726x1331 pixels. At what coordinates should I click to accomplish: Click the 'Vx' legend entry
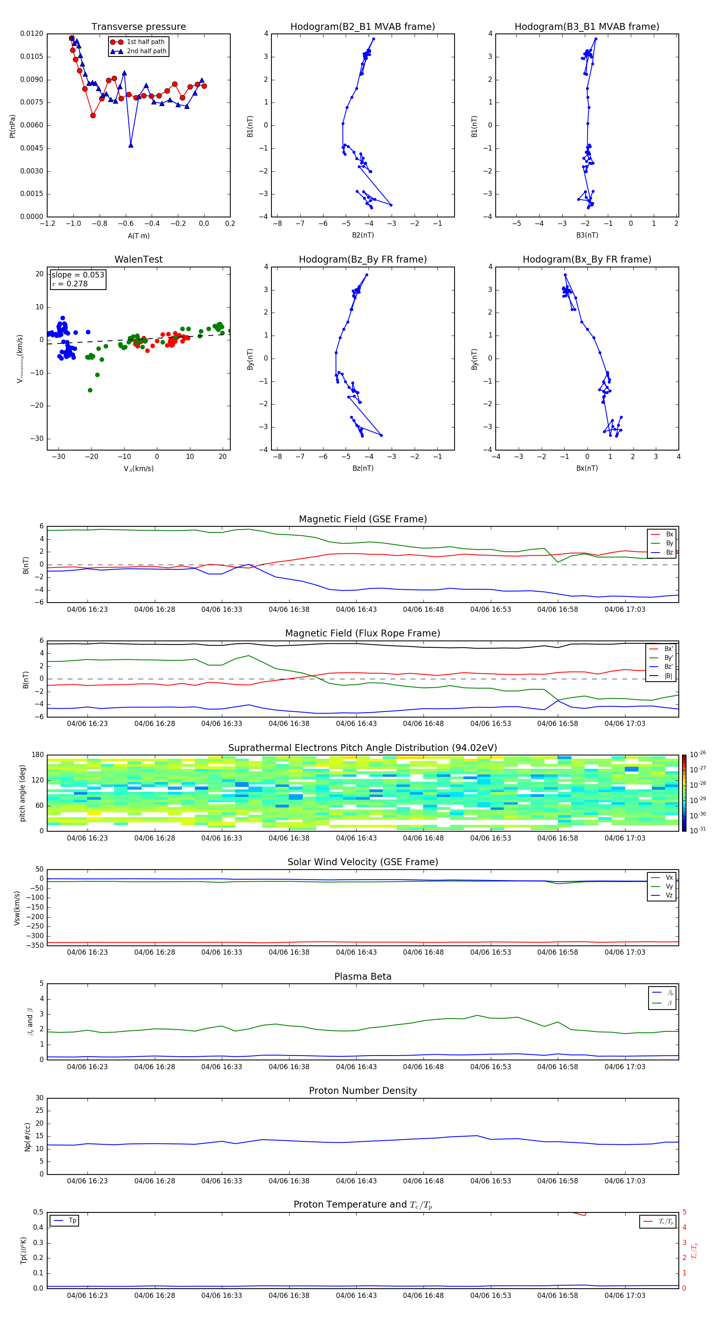[662, 877]
